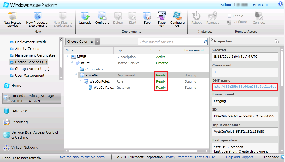Collapse the 開発用 subscription node

tap(68, 56)
